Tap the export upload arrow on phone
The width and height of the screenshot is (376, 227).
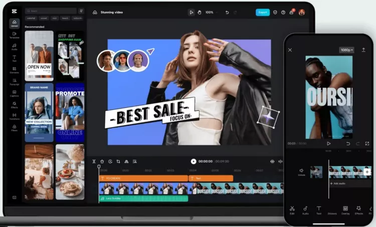coord(363,50)
